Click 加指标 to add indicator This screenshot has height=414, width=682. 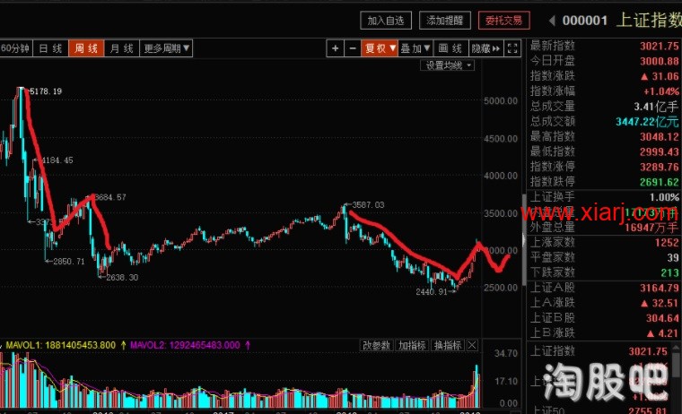coord(412,345)
